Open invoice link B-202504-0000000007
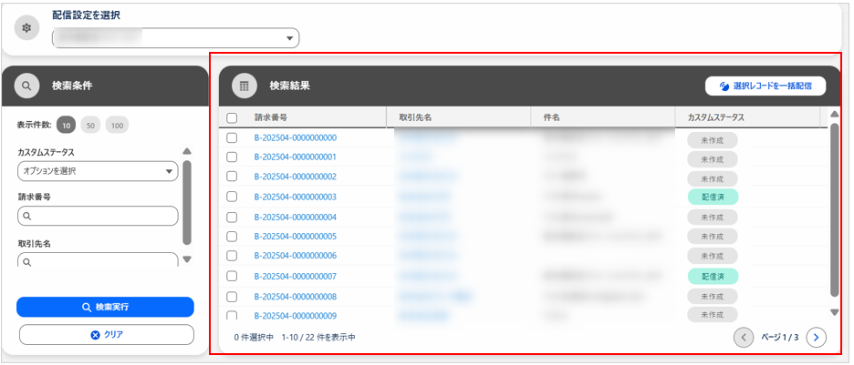 [295, 276]
